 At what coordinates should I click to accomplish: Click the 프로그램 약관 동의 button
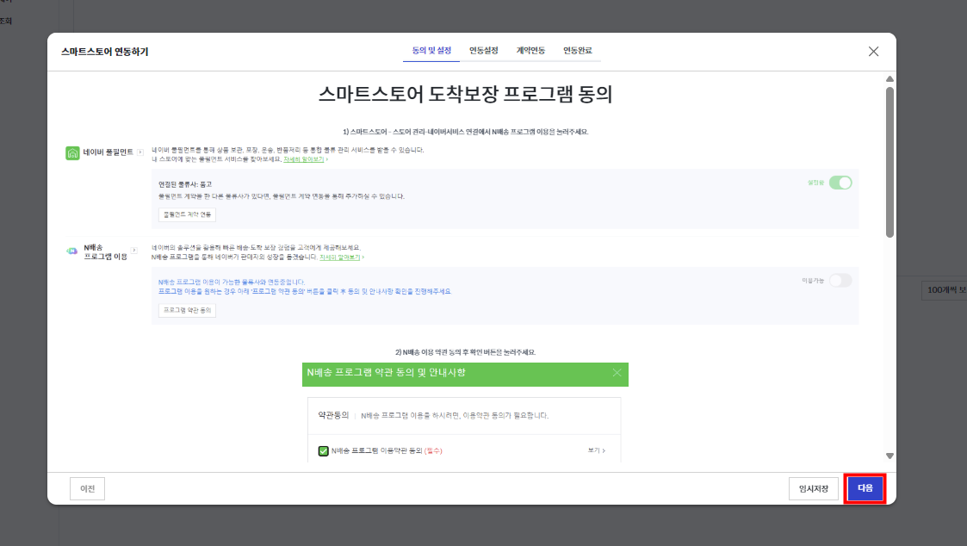click(x=187, y=310)
